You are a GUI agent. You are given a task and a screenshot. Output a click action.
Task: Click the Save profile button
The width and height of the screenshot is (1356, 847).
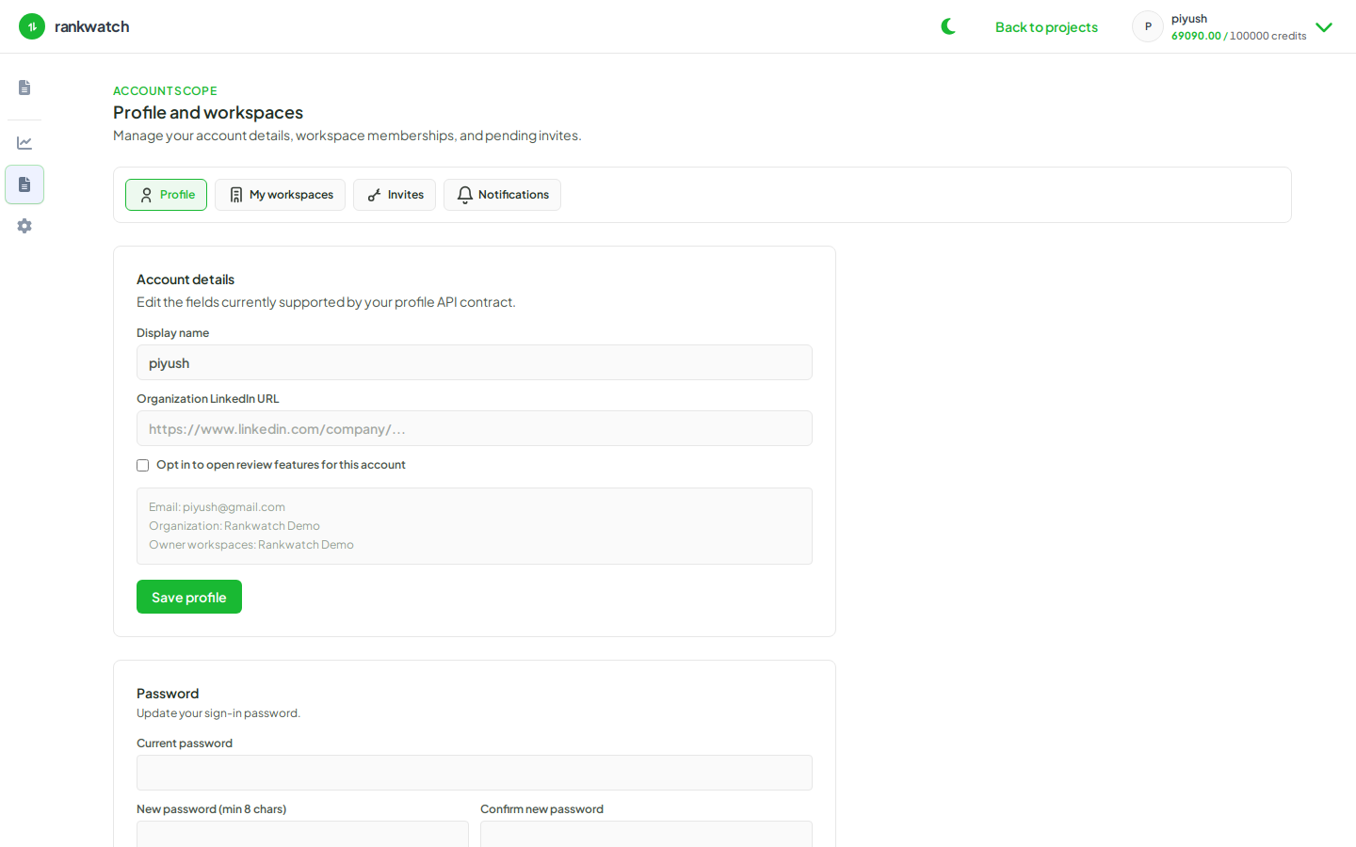pyautogui.click(x=189, y=597)
